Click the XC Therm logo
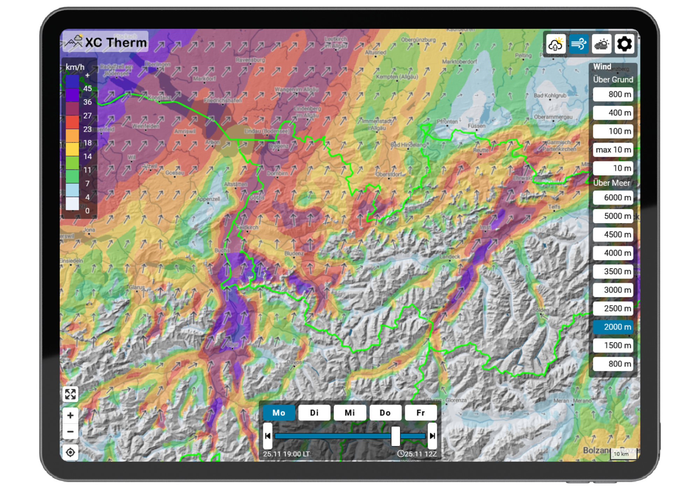This screenshot has width=700, height=490. 105,42
